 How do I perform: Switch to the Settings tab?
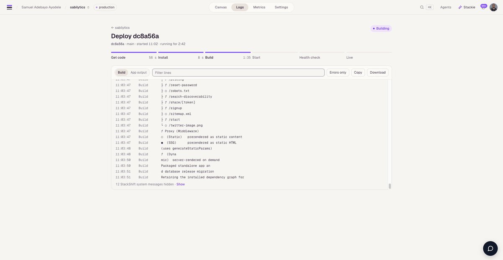pyautogui.click(x=281, y=7)
